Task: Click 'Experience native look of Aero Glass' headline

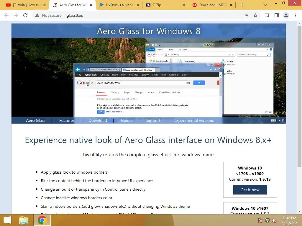Action: [148, 140]
